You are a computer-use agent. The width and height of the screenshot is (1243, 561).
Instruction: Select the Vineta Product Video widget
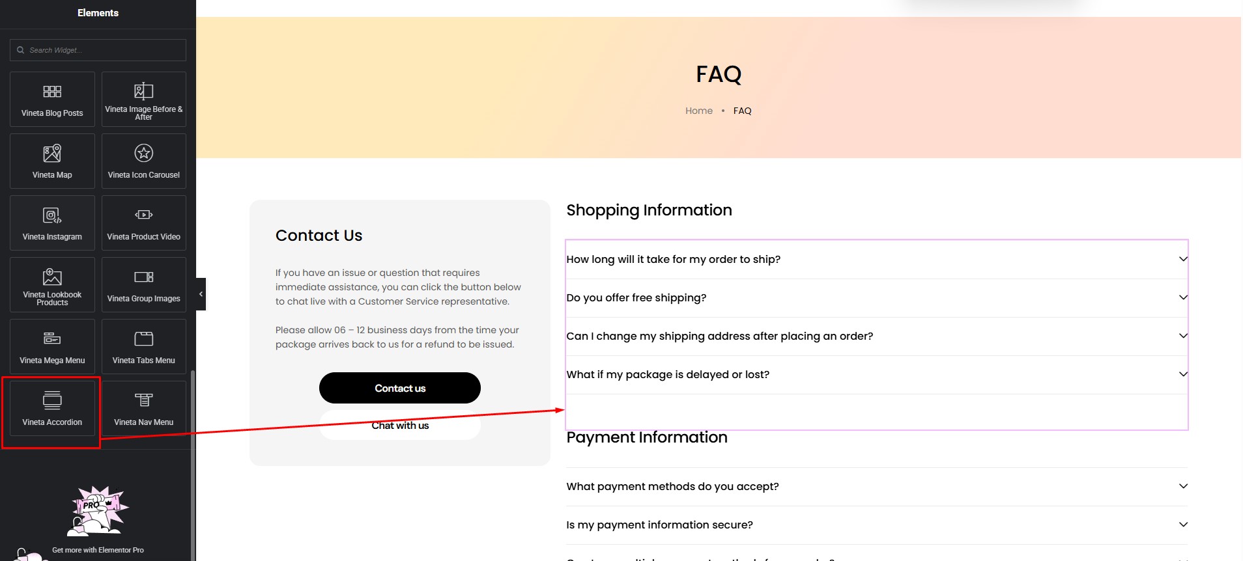coord(144,223)
